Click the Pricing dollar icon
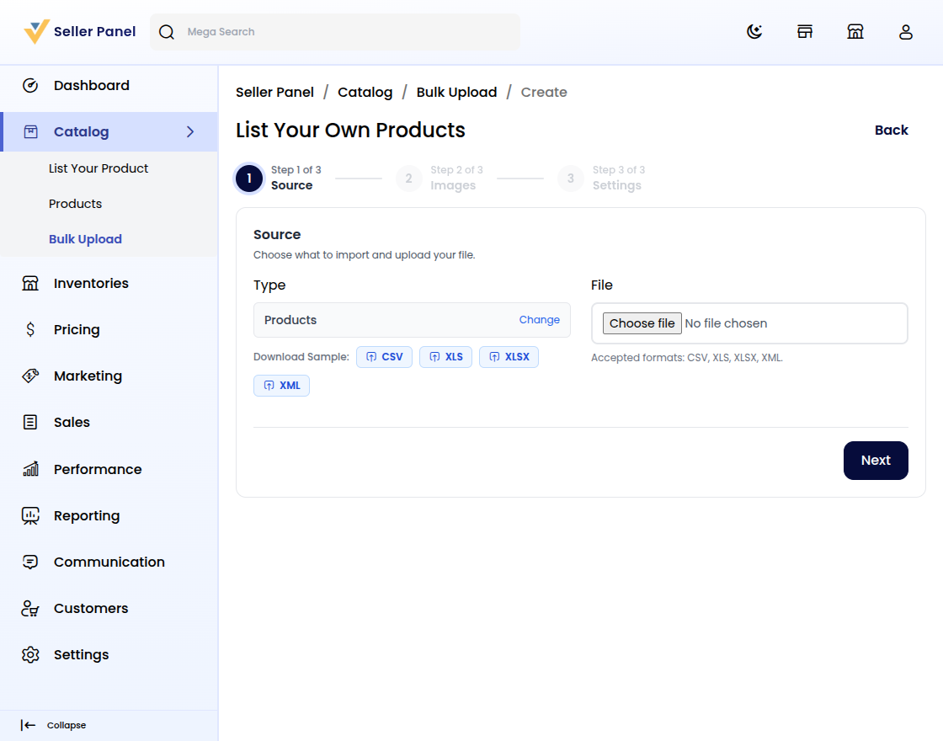 30,329
